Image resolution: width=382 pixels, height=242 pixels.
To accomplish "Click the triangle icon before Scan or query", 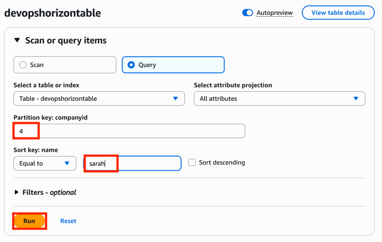I will coord(17,40).
